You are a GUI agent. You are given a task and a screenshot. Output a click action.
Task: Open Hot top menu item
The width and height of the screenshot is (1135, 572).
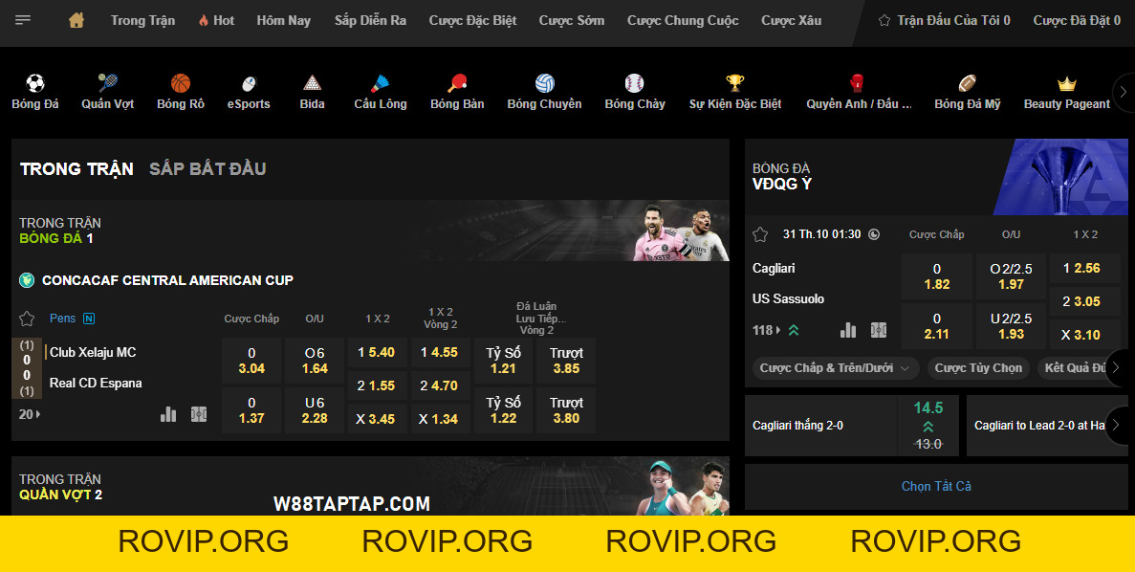click(x=216, y=20)
